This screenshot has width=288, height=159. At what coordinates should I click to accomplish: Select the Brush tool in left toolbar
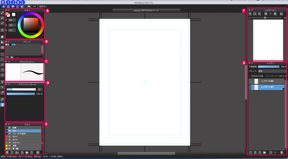pos(2,13)
